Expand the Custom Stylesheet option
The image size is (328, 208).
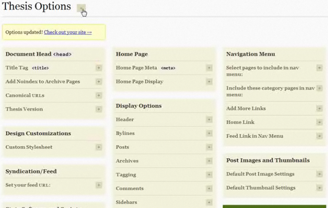point(99,147)
